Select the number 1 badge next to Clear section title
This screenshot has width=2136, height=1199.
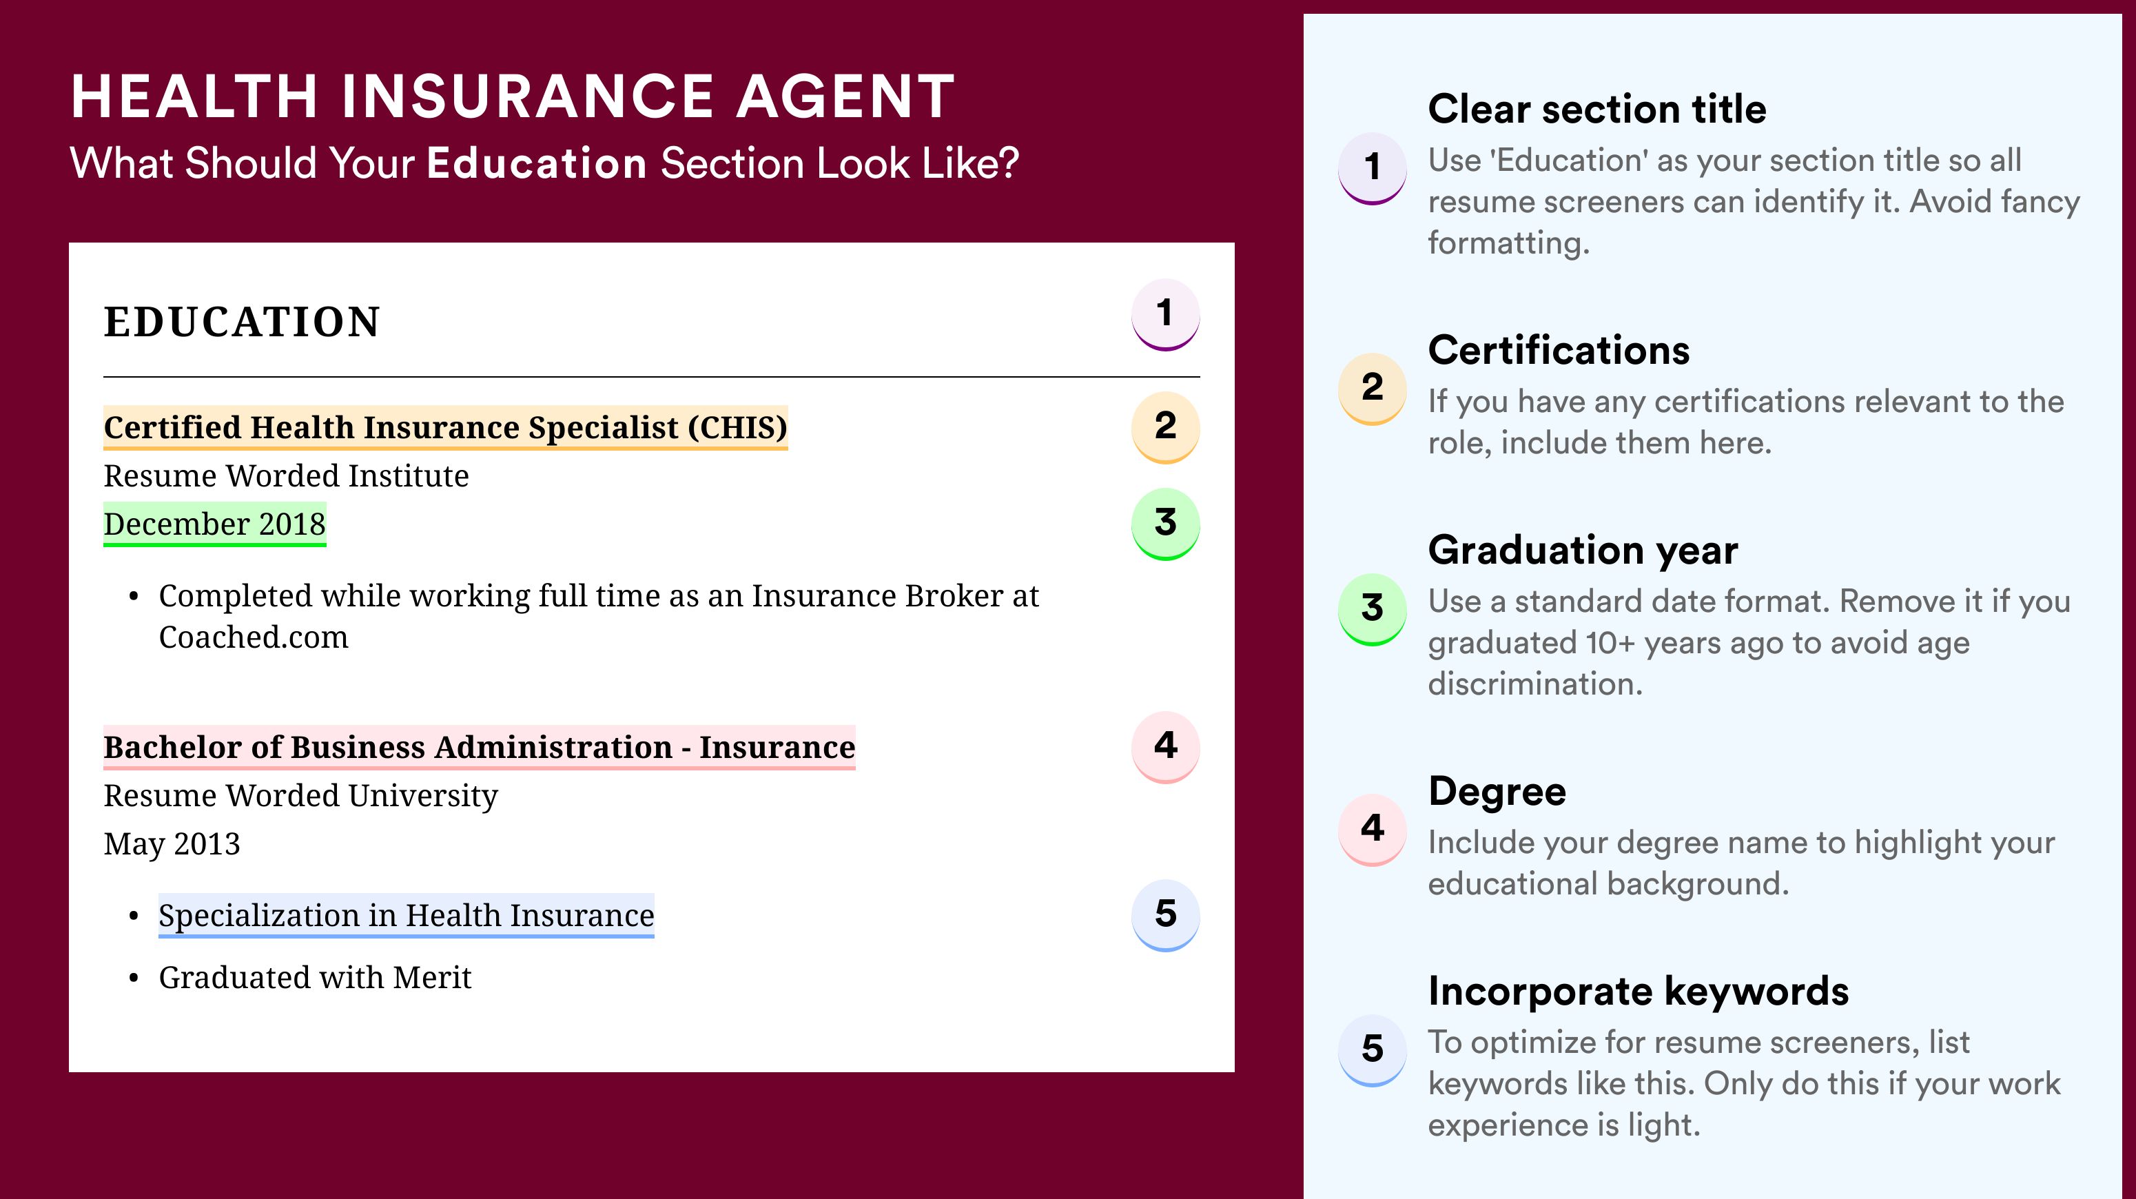click(1373, 168)
